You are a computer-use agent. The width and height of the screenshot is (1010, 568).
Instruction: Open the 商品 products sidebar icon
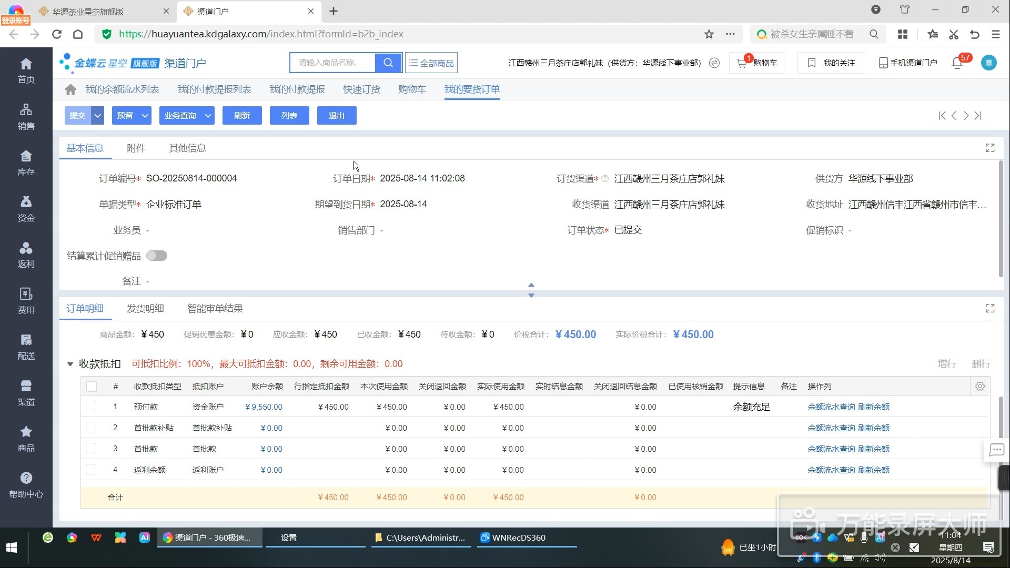tap(26, 439)
